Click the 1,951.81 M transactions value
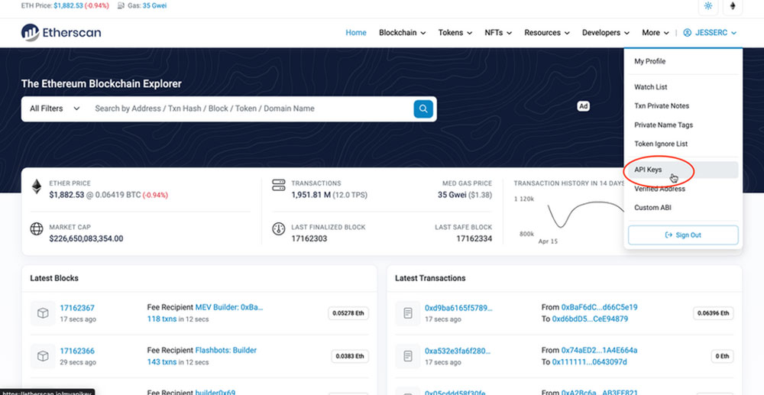 coord(312,195)
